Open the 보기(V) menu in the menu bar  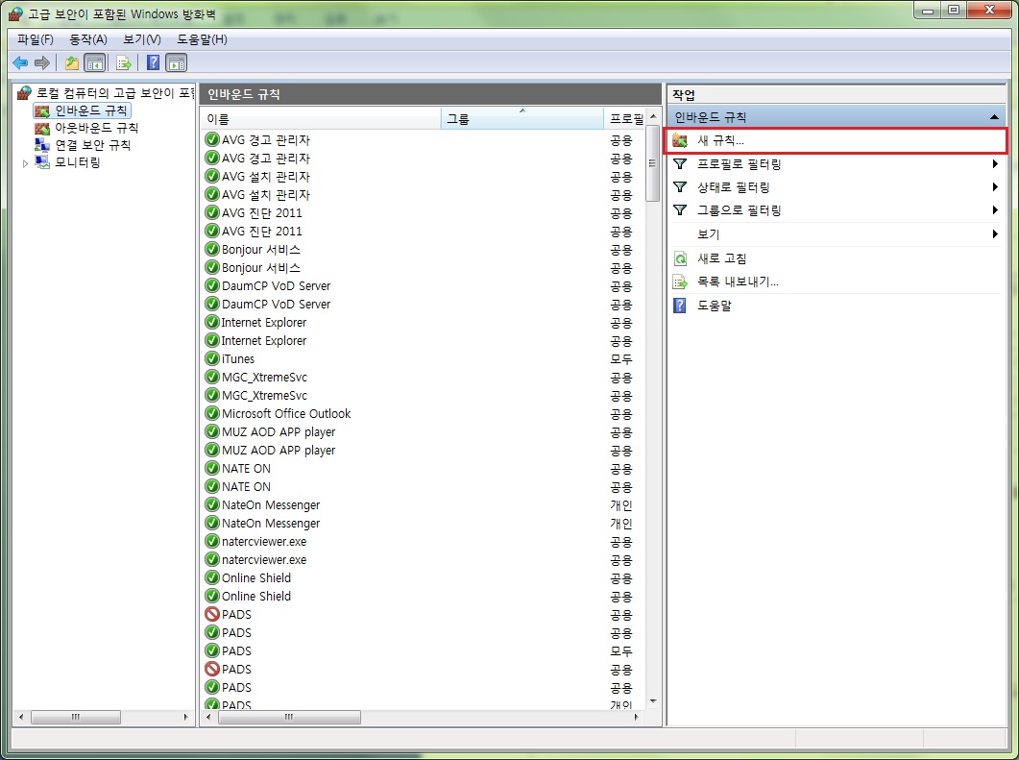tap(142, 39)
